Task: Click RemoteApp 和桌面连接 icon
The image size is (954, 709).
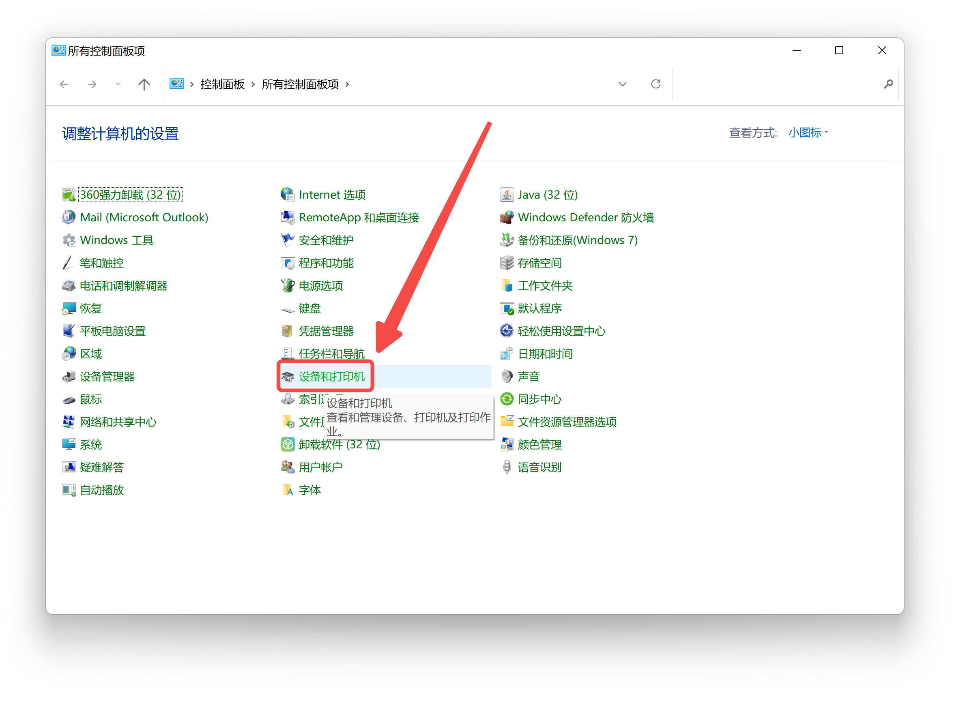Action: (x=288, y=218)
